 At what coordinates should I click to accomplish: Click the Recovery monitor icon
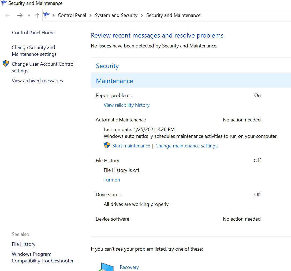coord(107,266)
